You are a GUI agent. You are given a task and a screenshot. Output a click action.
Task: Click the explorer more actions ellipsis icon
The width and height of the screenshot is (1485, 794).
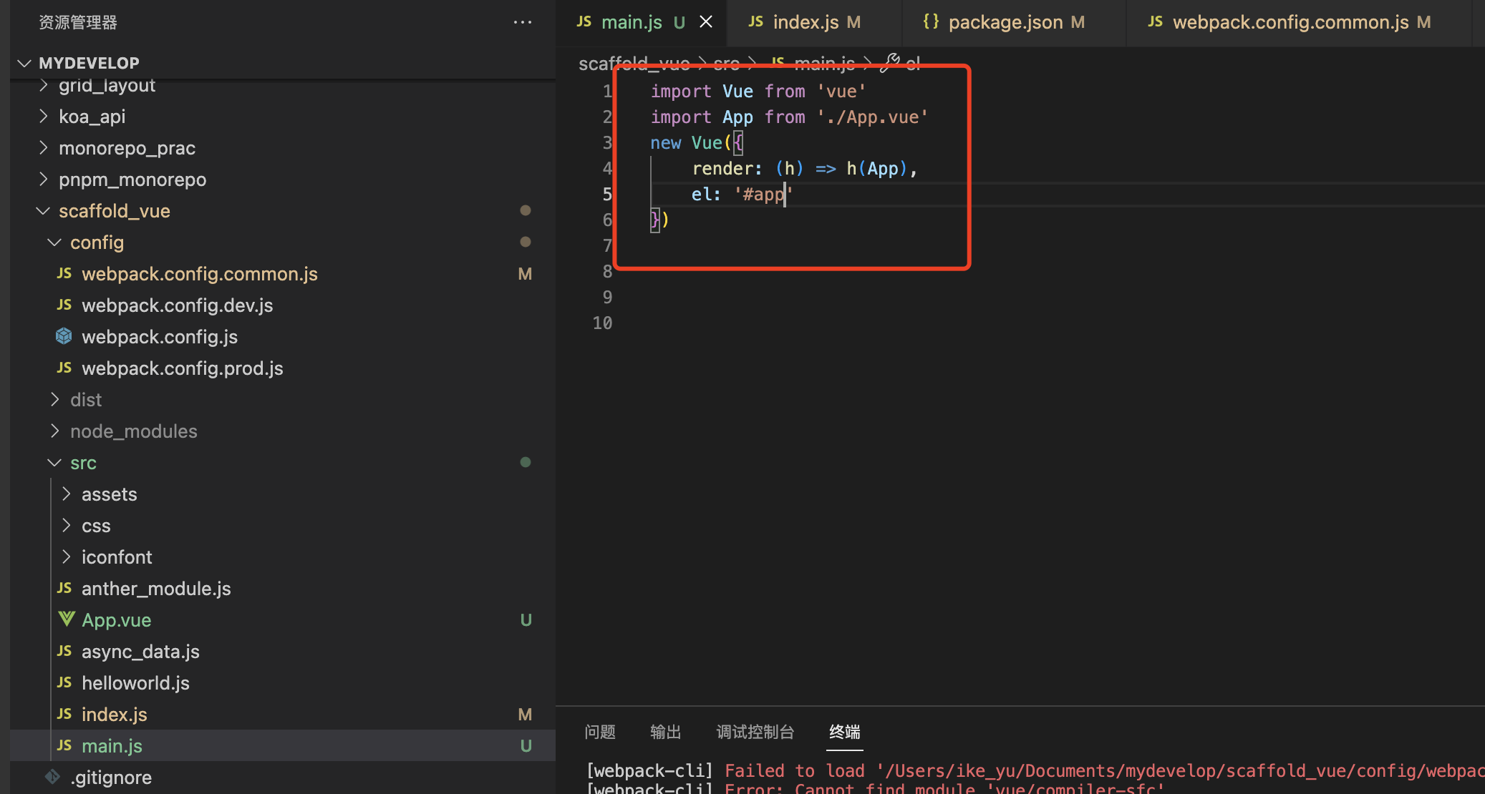click(523, 22)
